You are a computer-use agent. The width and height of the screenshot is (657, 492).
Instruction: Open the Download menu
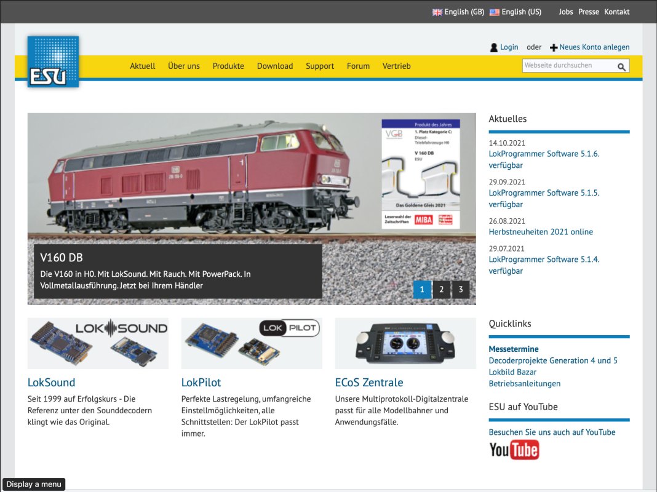274,66
